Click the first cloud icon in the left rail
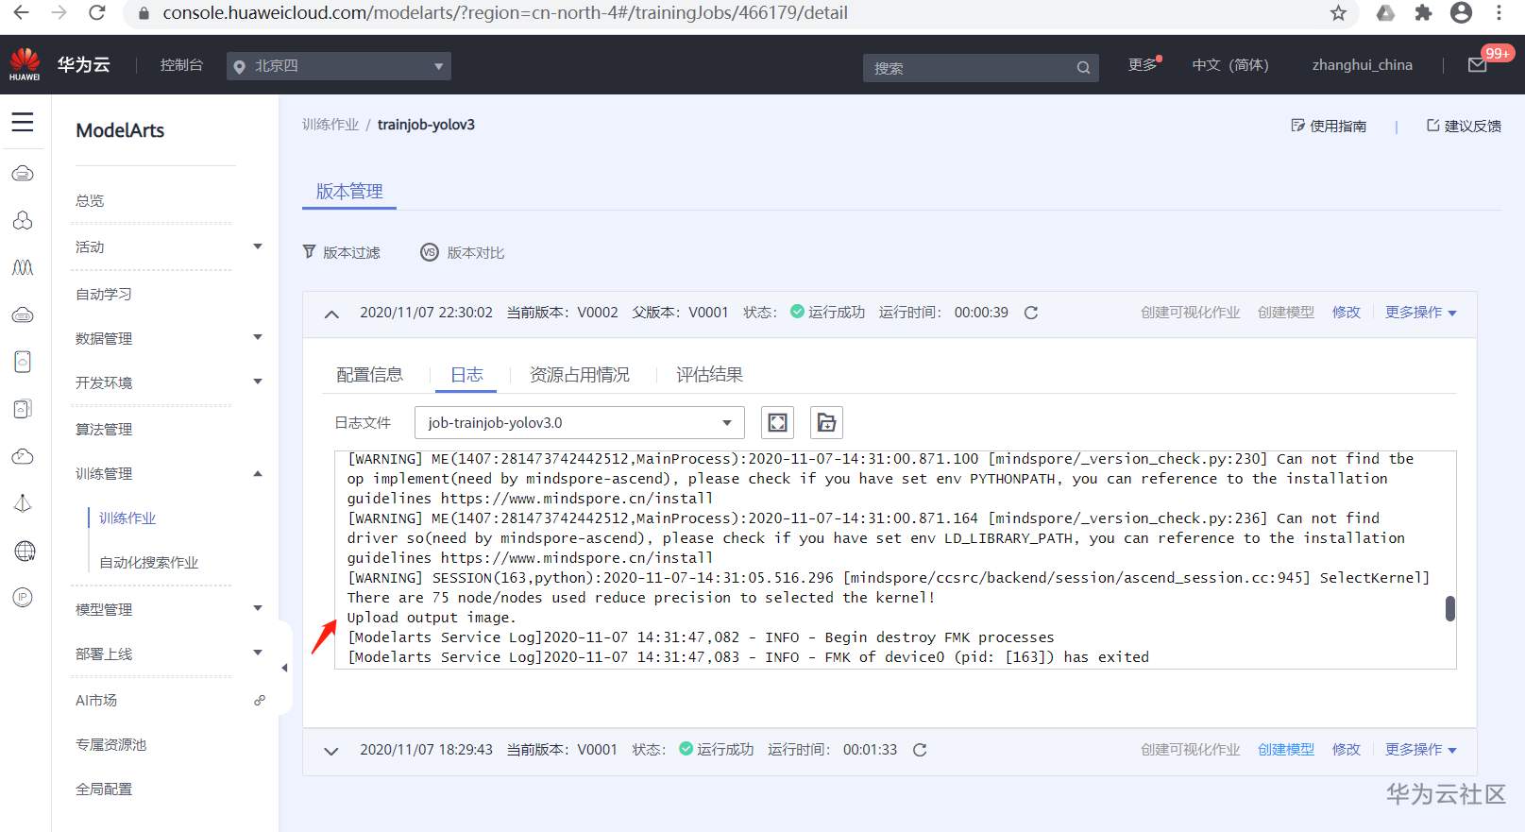 point(23,174)
